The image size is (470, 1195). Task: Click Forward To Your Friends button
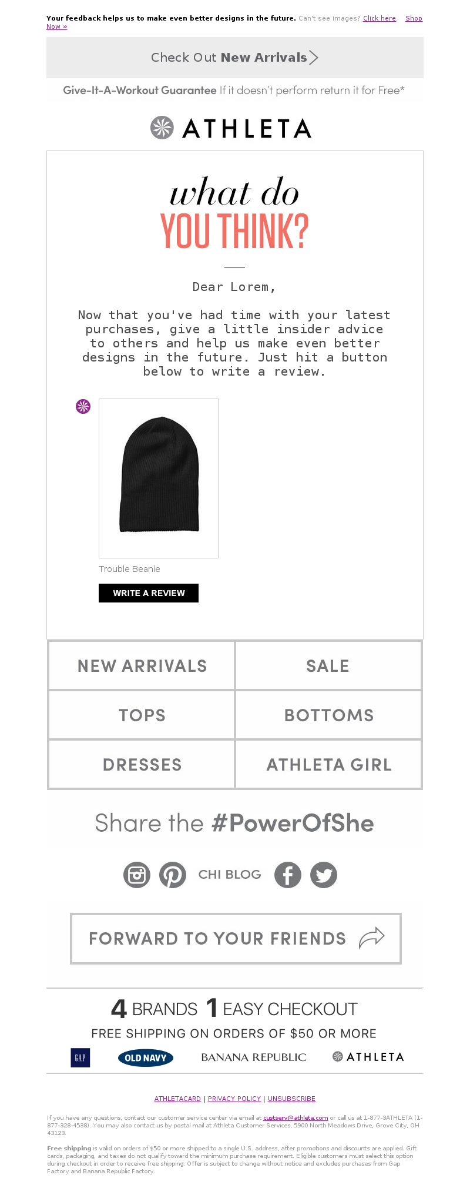(x=236, y=938)
